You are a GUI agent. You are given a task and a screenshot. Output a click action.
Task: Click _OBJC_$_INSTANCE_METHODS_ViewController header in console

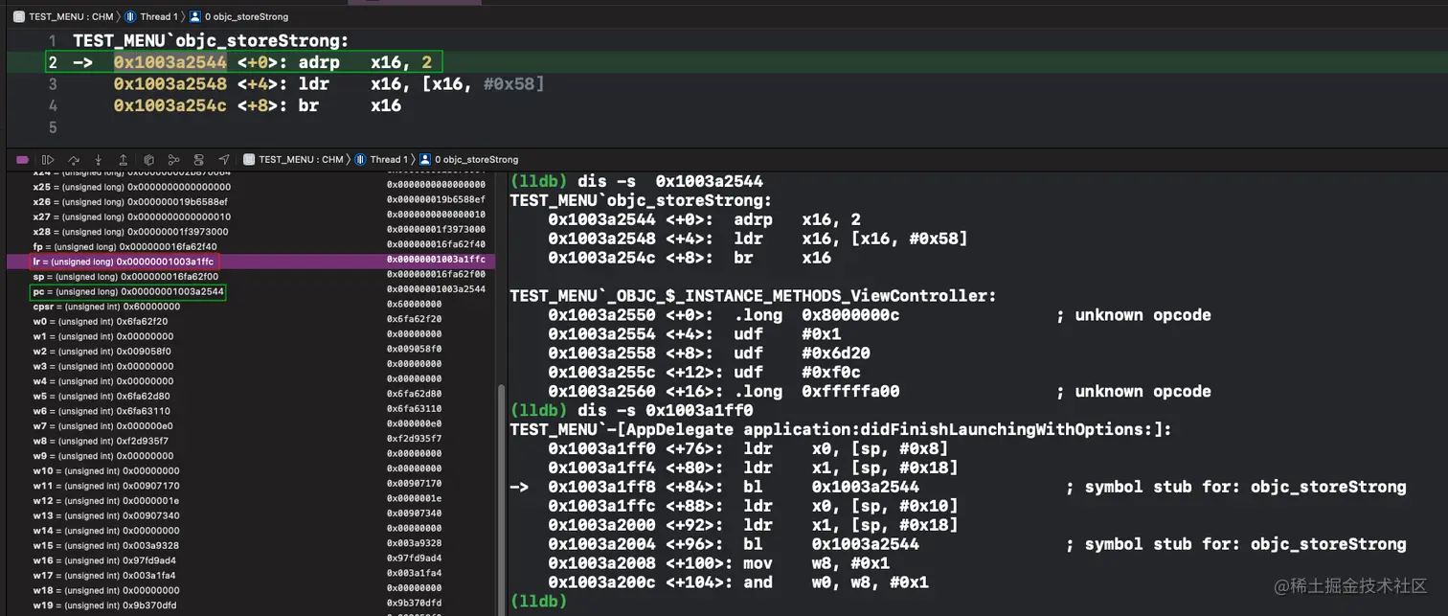753,296
